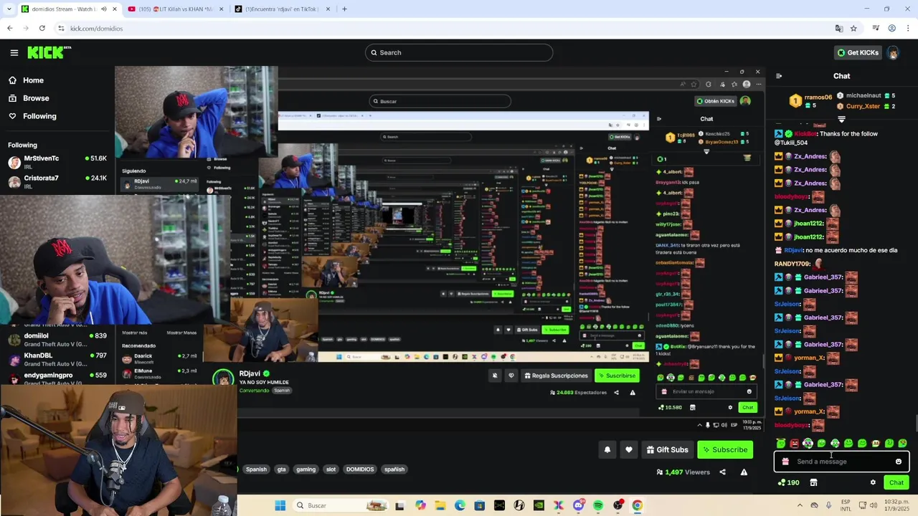Open Cristorata7 channel in Following list

(x=57, y=181)
